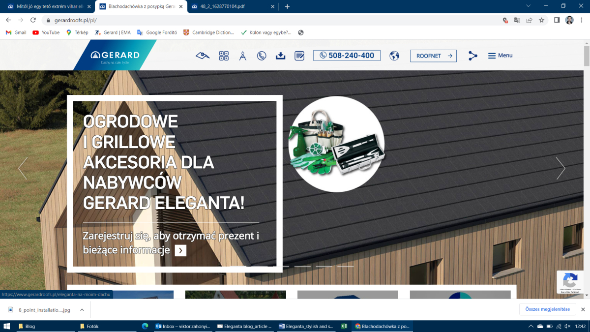This screenshot has height=332, width=590.
Task: Open the Chrome side panel icon
Action: click(x=557, y=20)
